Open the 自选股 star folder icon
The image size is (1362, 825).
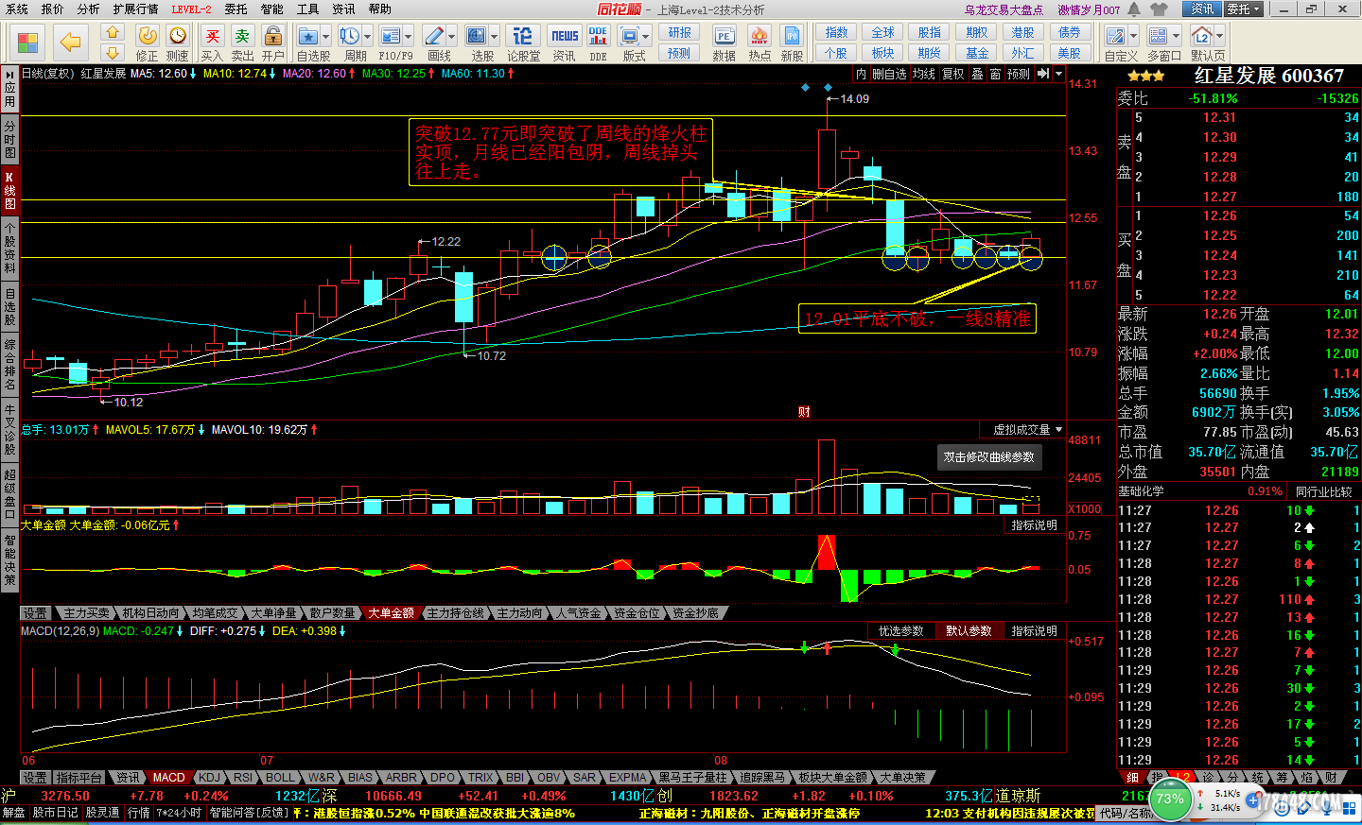[308, 43]
